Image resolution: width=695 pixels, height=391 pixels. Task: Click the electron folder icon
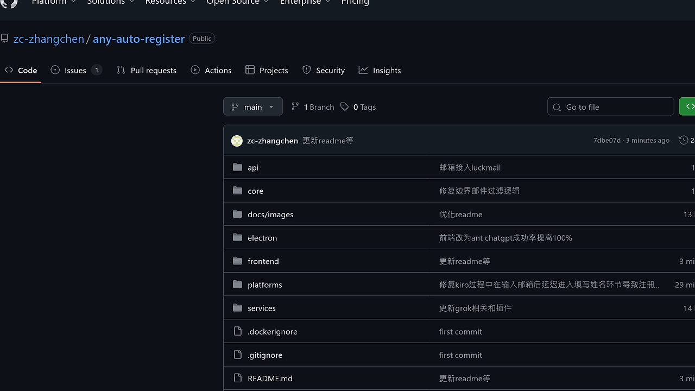(237, 237)
